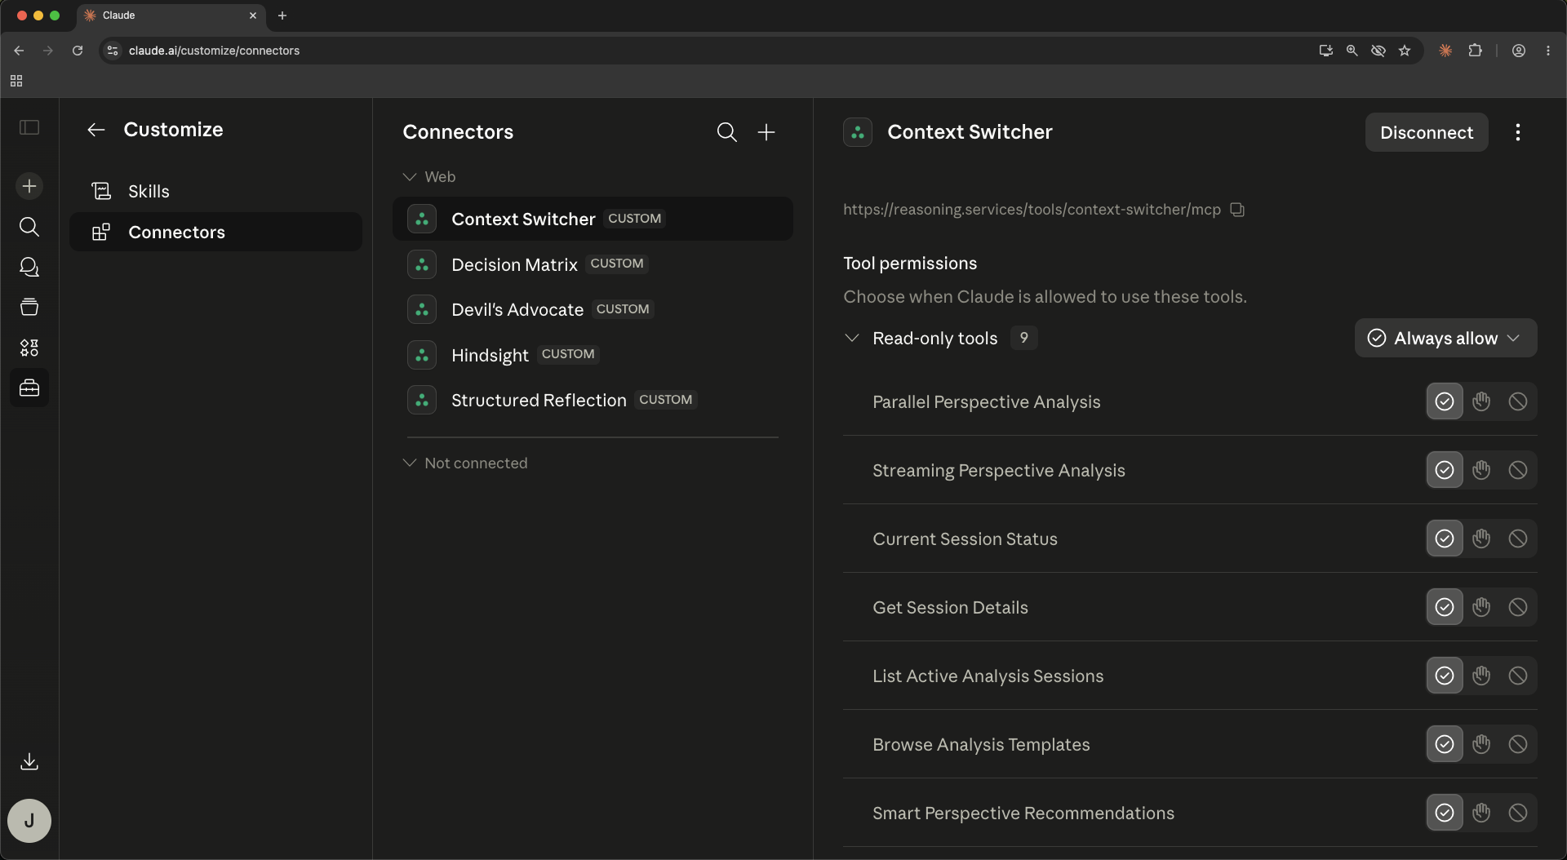Select the Devil's Advocate connector
Image resolution: width=1567 pixels, height=860 pixels.
pos(593,309)
